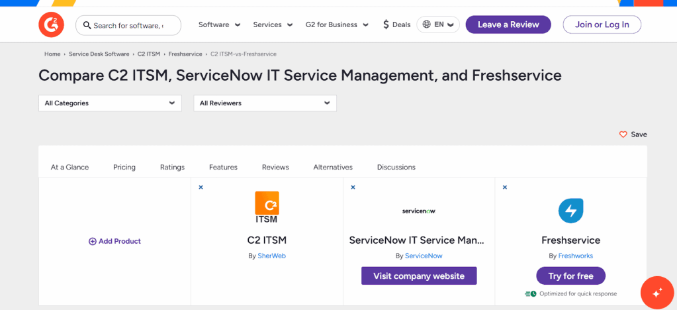Expand the All Reviewers dropdown
The image size is (677, 310).
(265, 103)
